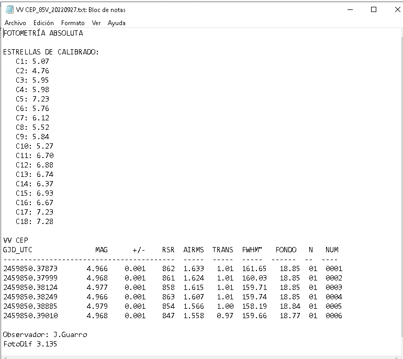Place cursor in the FOTOMETRÍA ABSOLUTA heading
The image size is (403, 359).
point(43,33)
